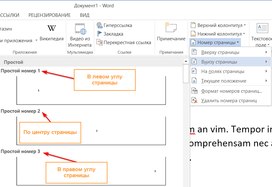This screenshot has width=272, height=187.
Task: Click the Wikipedia icon
Action: click(52, 29)
